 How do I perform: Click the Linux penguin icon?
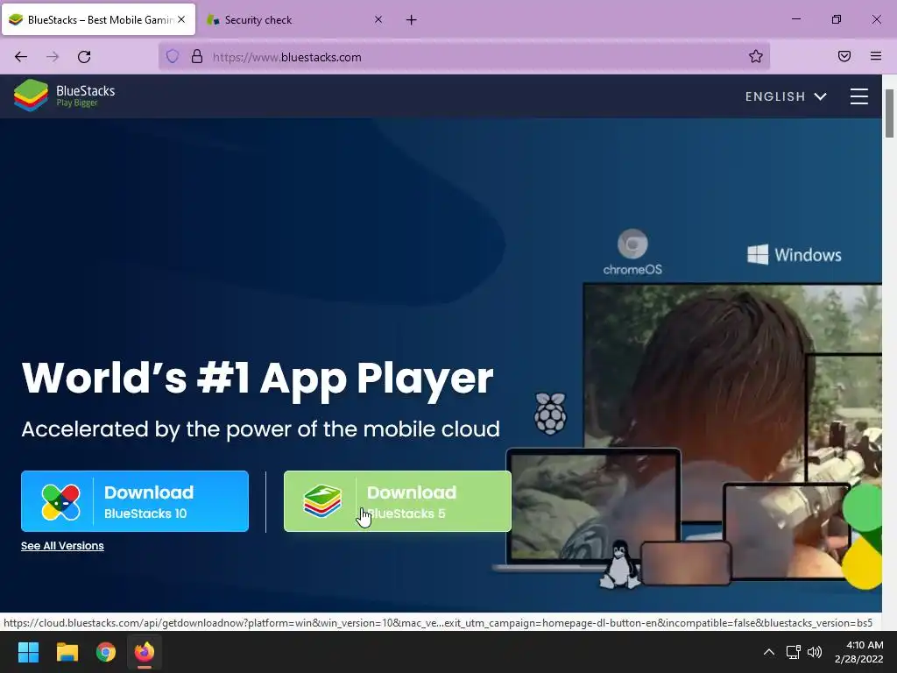click(620, 564)
